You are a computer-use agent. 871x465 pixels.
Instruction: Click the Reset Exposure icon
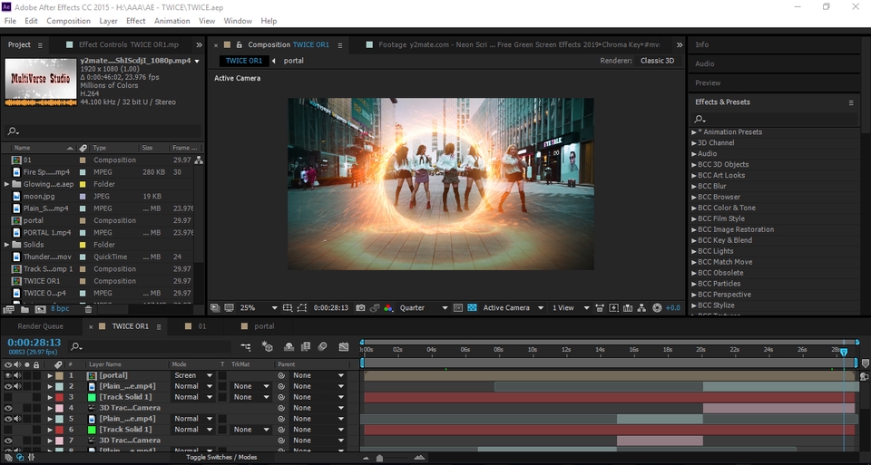coord(658,308)
